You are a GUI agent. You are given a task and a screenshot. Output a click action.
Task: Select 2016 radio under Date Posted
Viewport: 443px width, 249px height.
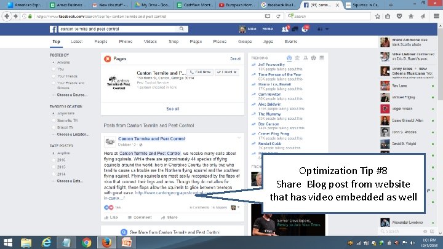(x=54, y=160)
